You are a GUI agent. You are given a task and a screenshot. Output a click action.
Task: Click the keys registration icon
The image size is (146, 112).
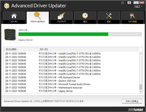click(x=132, y=16)
